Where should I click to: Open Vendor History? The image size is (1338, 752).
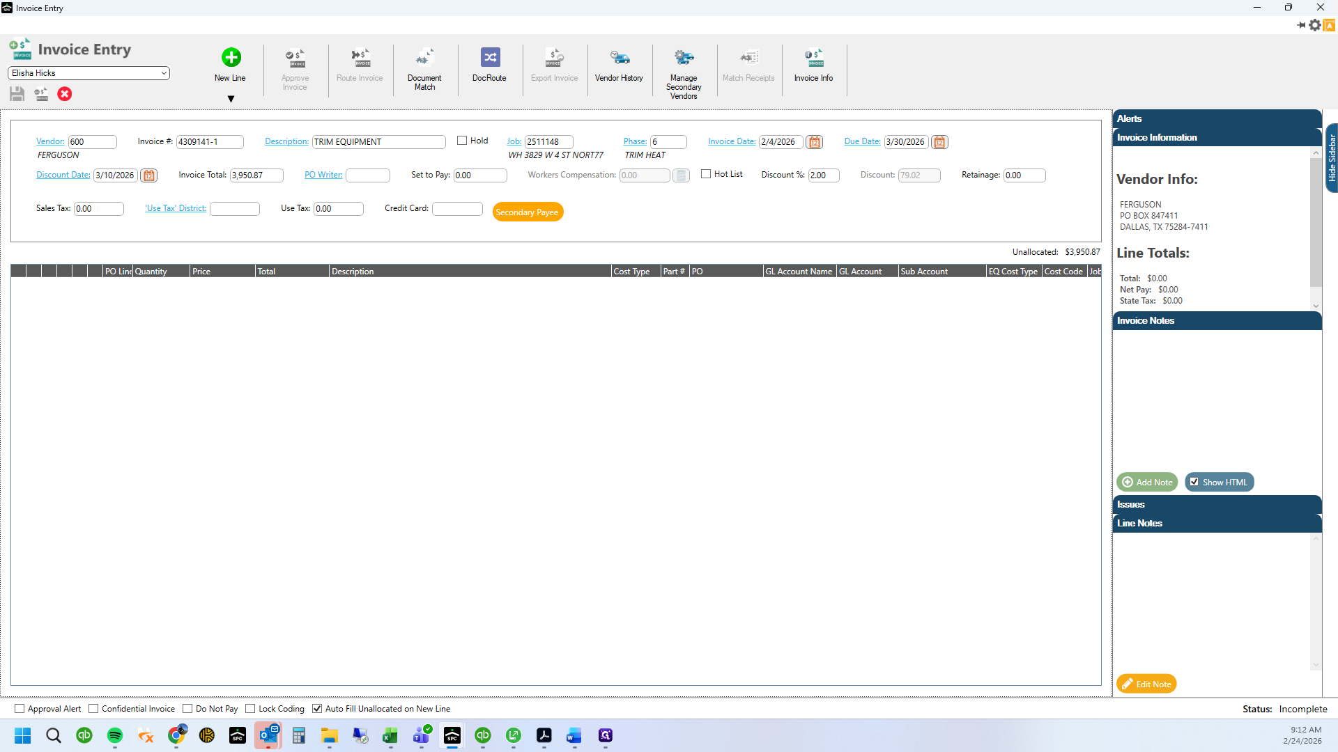click(619, 65)
